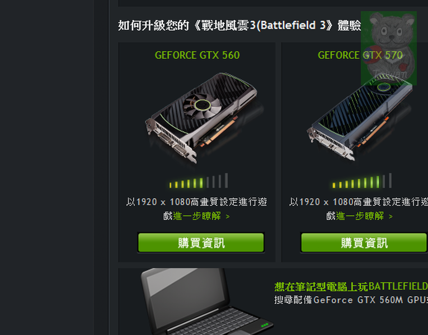Open the GEFORCE GTX 560 title link
The image size is (428, 335).
[197, 55]
